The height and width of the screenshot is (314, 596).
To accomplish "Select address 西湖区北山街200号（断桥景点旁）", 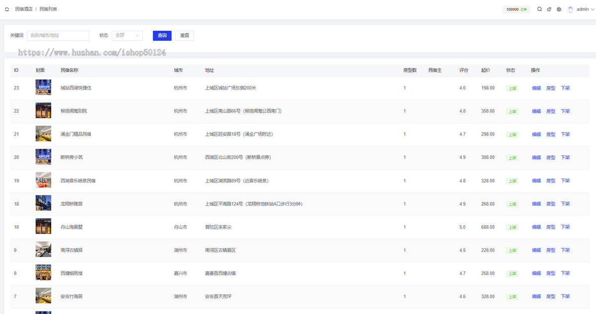I will (x=238, y=157).
